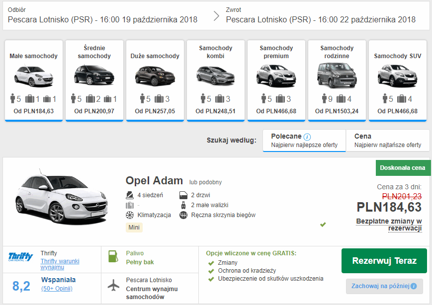Image resolution: width=432 pixels, height=305 pixels.
Task: Click Zachowaj na później button
Action: 384,286
